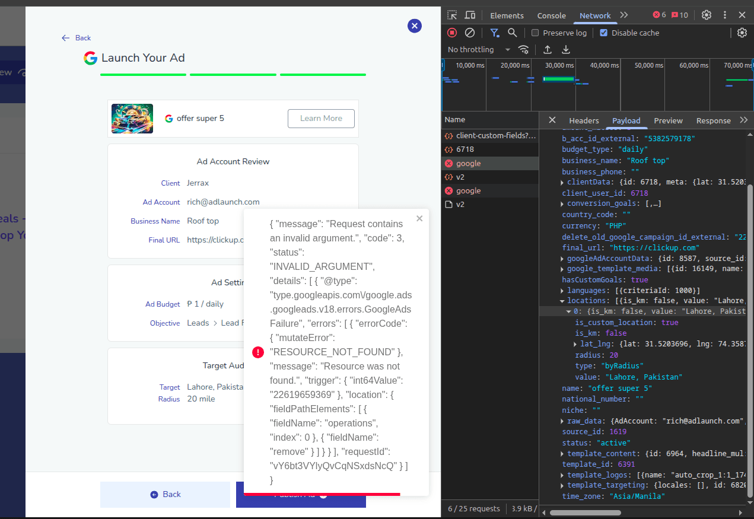The width and height of the screenshot is (754, 519).
Task: Collapse locations item 0
Action: pyautogui.click(x=568, y=311)
